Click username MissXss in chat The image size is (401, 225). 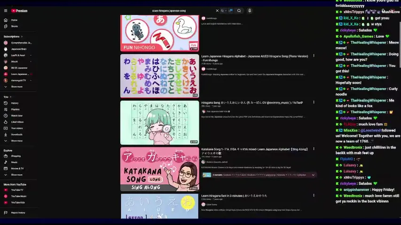coord(350,130)
